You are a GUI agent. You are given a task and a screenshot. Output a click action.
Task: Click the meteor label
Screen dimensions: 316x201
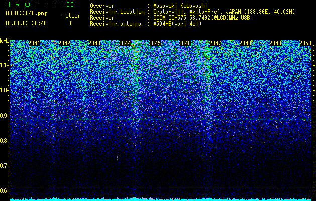71,16
